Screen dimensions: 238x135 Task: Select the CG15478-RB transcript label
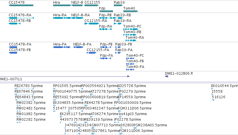pyautogui.click(x=20, y=20)
